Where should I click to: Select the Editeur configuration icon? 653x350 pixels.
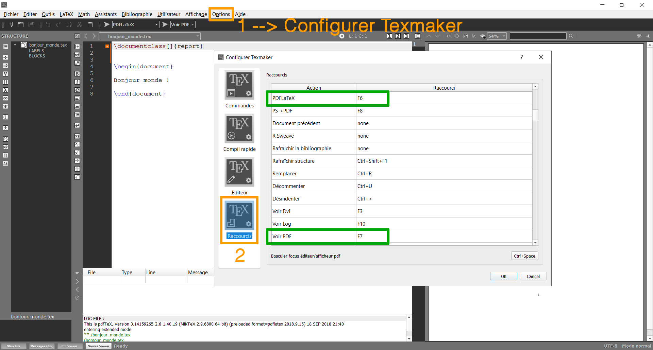click(239, 172)
